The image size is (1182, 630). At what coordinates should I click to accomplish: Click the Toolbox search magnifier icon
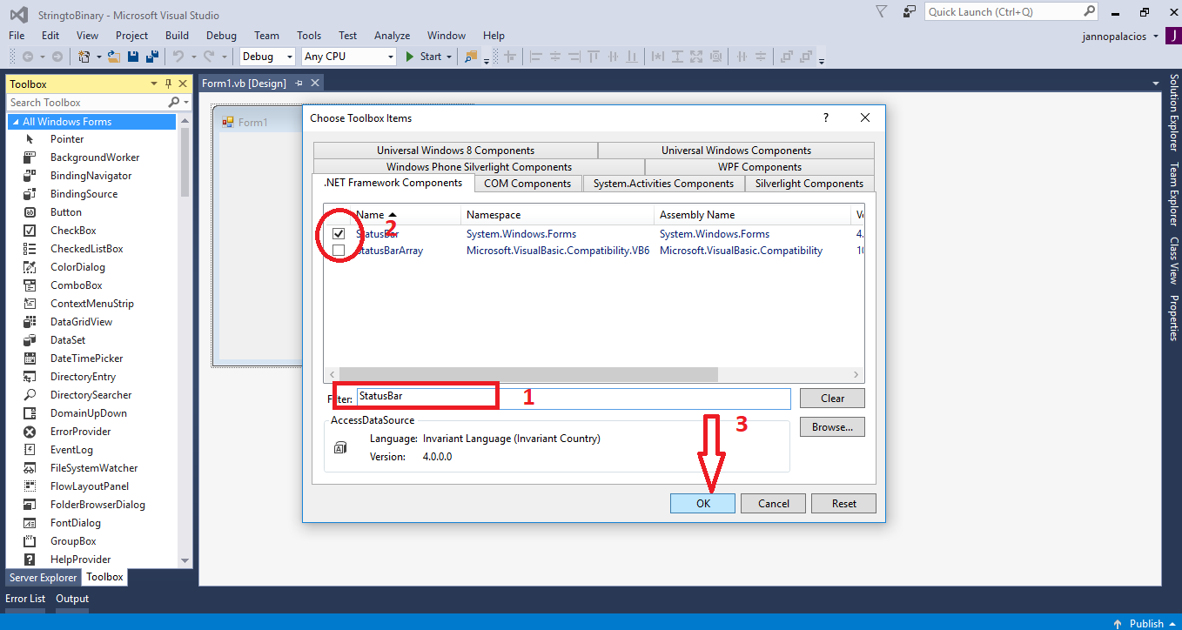pos(172,103)
